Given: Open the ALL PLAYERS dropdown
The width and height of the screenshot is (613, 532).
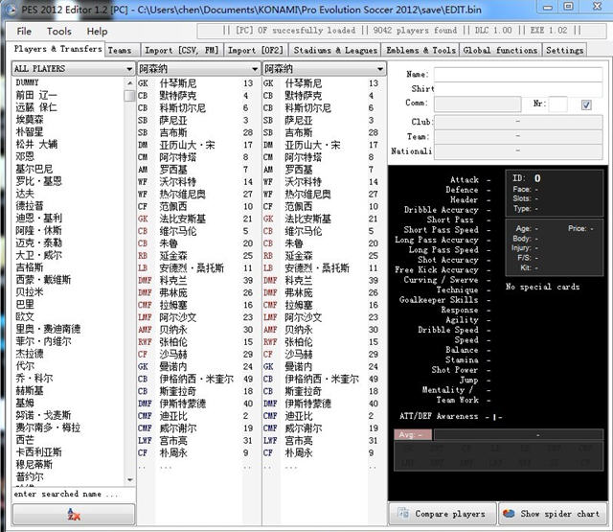Looking at the screenshot, I should point(73,69).
